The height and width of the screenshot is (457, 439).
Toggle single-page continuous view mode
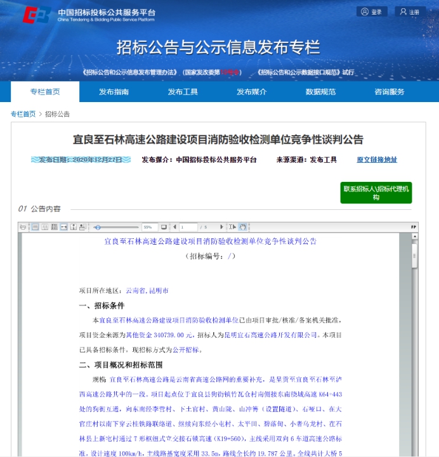pos(36,227)
